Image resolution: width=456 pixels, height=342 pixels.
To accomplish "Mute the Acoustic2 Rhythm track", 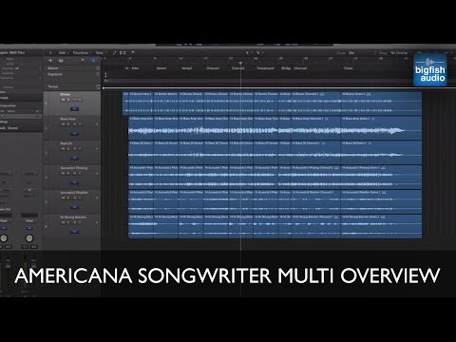I will click(x=63, y=198).
